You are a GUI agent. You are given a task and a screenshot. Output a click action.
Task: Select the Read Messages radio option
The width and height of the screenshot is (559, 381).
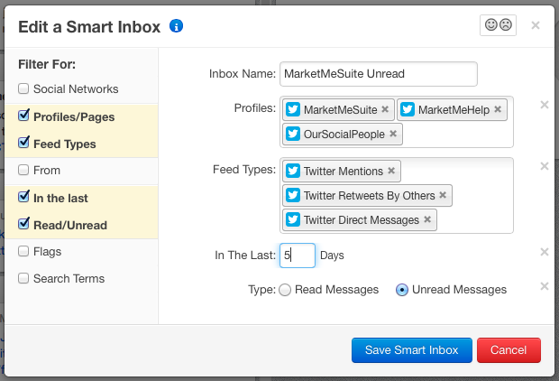[285, 290]
